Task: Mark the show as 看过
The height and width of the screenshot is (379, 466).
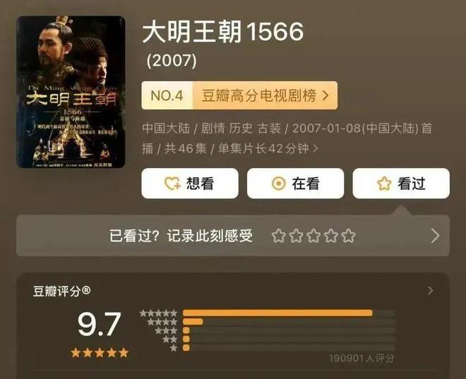Action: coord(401,184)
